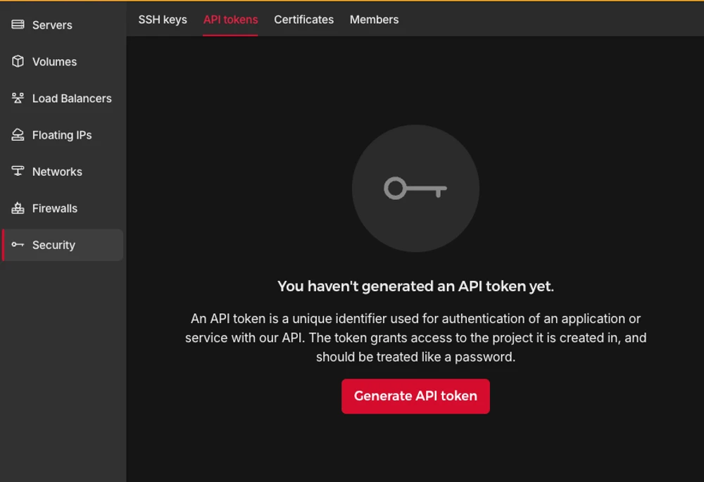
Task: Select the API tokens tab
Action: point(230,20)
